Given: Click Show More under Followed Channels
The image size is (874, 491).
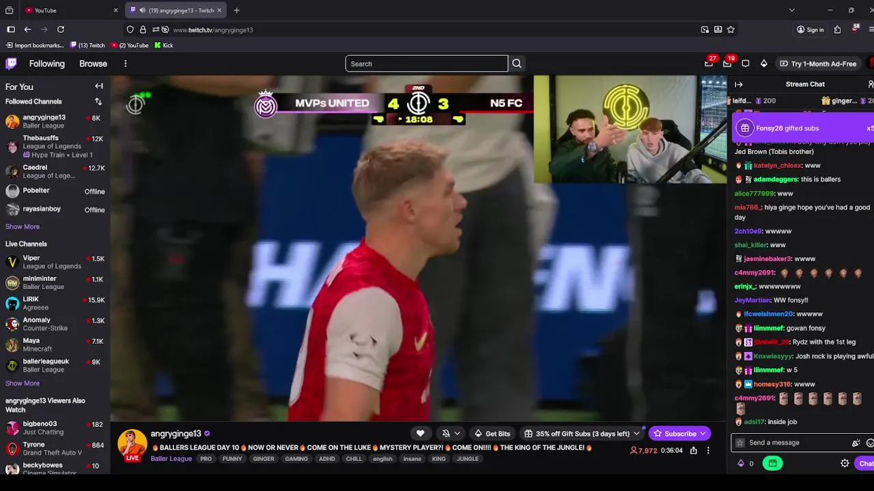Looking at the screenshot, I should (x=23, y=226).
